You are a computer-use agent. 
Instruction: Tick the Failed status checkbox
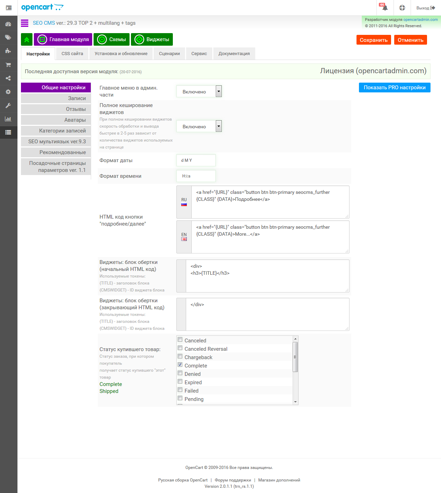[x=180, y=390]
